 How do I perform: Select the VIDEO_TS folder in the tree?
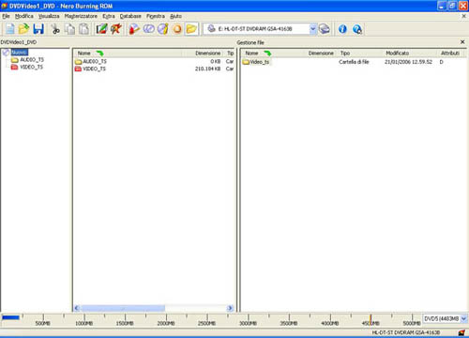click(31, 67)
